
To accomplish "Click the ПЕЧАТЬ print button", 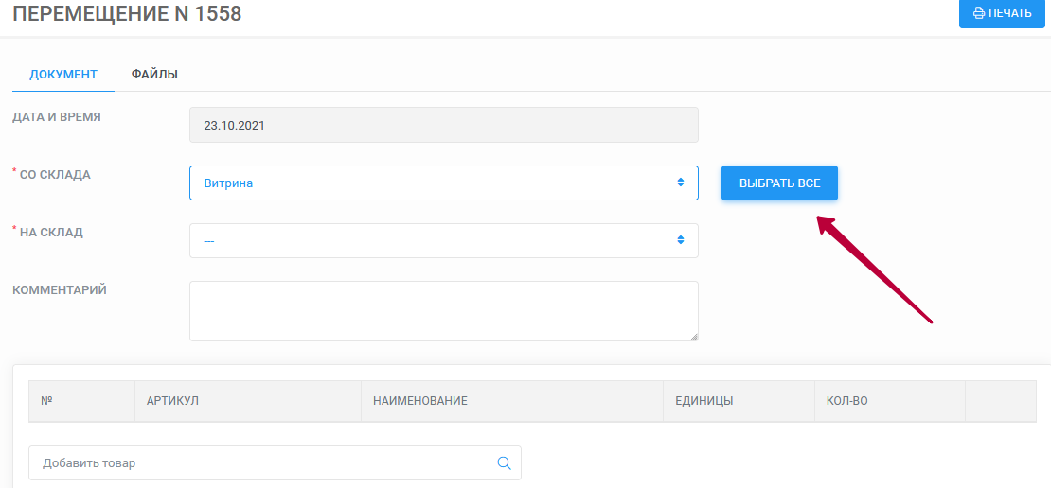I will pyautogui.click(x=1002, y=12).
